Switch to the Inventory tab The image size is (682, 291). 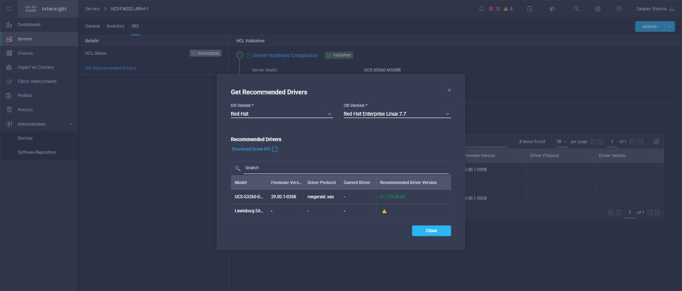click(x=115, y=26)
